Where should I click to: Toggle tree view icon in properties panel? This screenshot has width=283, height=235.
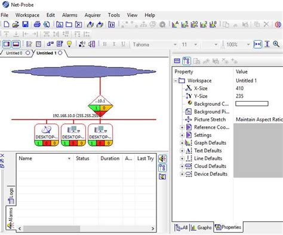[x=186, y=61]
